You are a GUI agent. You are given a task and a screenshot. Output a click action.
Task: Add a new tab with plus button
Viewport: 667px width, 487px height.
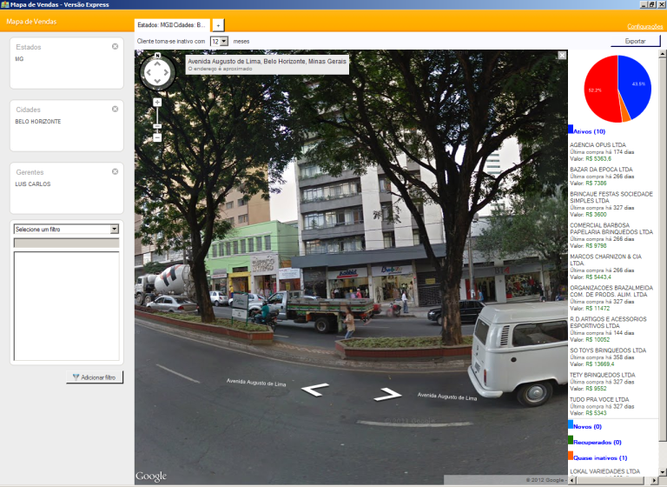[x=218, y=25]
